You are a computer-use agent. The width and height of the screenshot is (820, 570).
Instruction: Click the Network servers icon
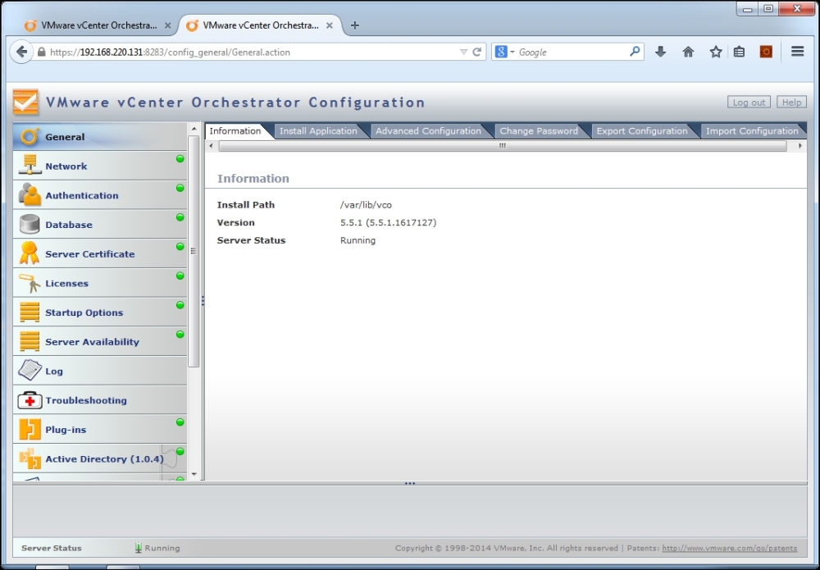[30, 165]
